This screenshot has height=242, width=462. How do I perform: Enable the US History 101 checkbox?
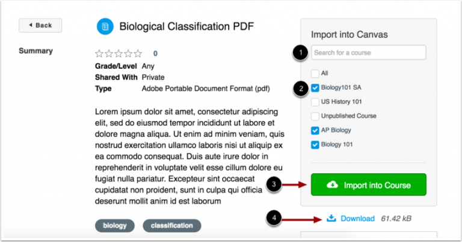(315, 102)
